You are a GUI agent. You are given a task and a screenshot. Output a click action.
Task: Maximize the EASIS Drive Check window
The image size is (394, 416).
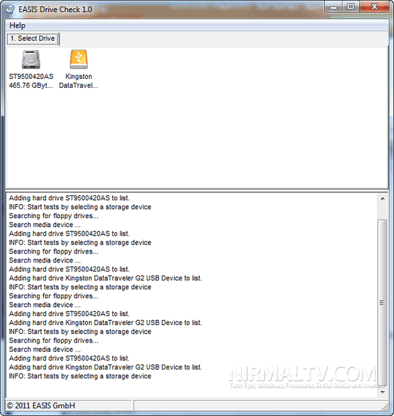pos(351,7)
